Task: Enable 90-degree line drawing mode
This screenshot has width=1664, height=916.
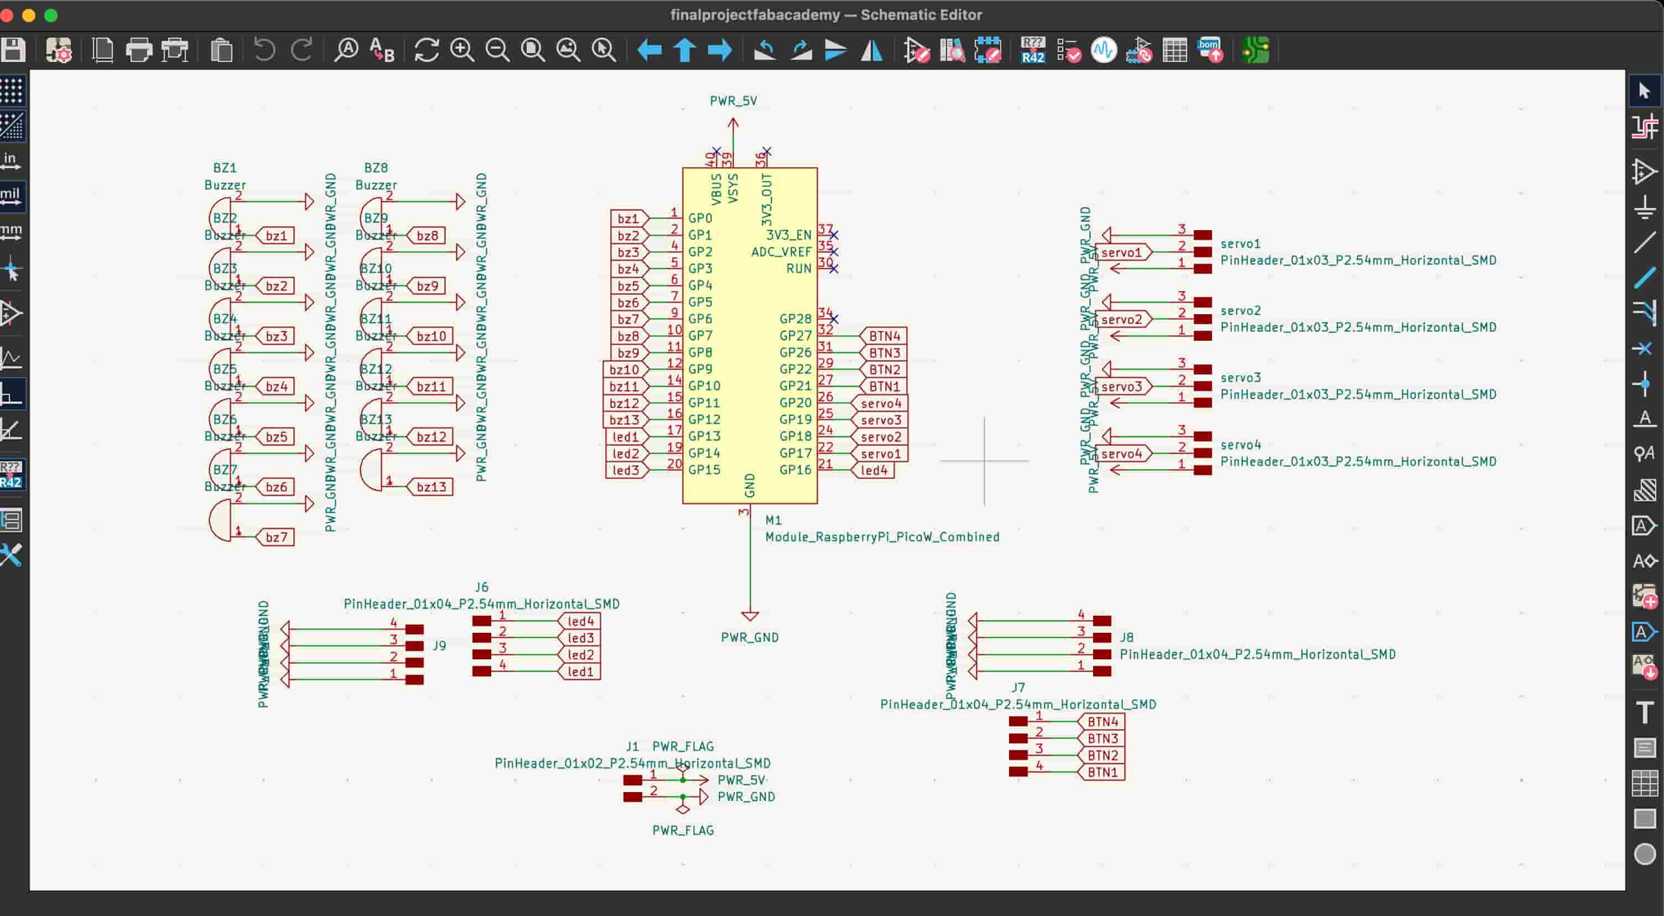Action: [x=12, y=393]
